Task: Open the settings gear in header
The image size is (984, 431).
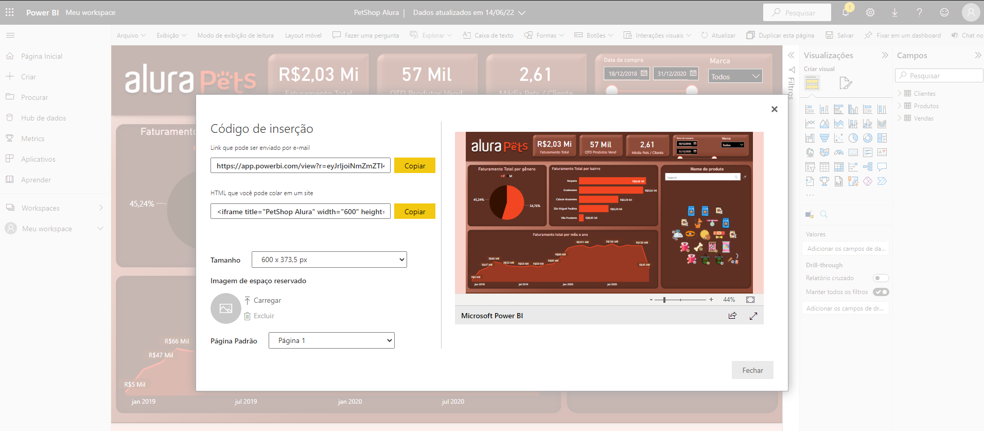Action: (x=870, y=12)
